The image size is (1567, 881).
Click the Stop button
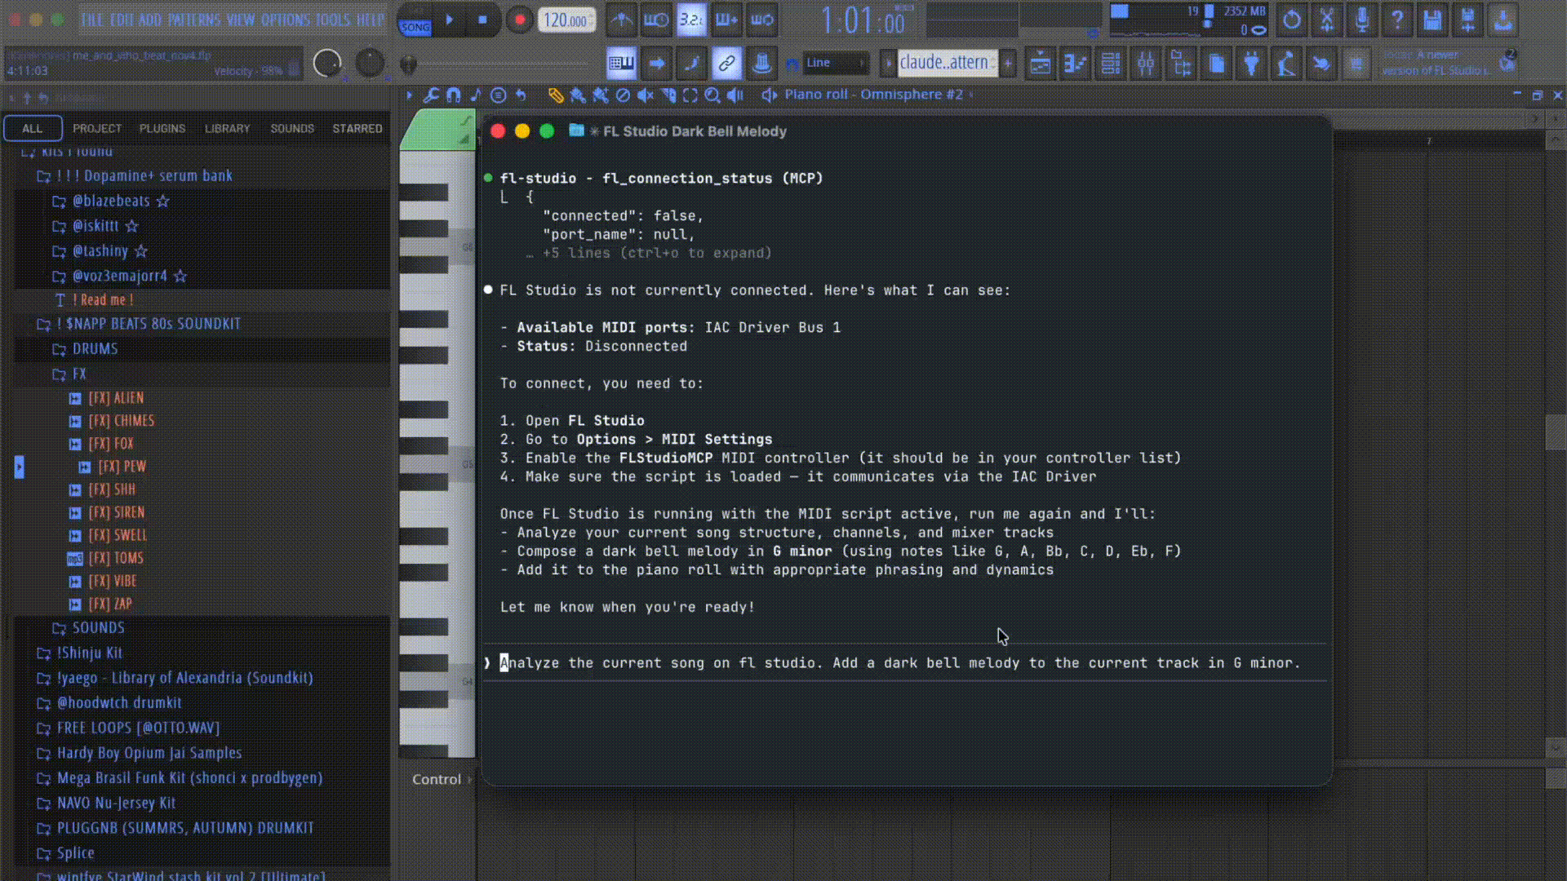click(x=483, y=20)
